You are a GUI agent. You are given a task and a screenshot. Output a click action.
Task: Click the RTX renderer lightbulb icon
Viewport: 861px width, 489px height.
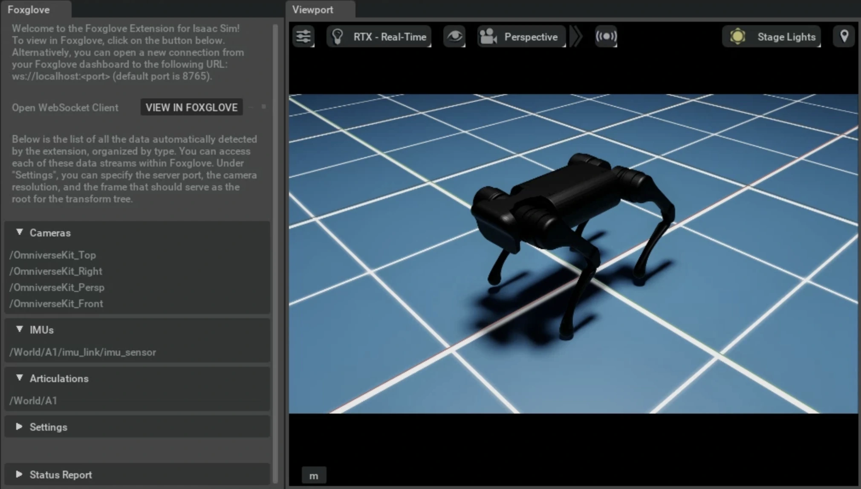point(338,37)
